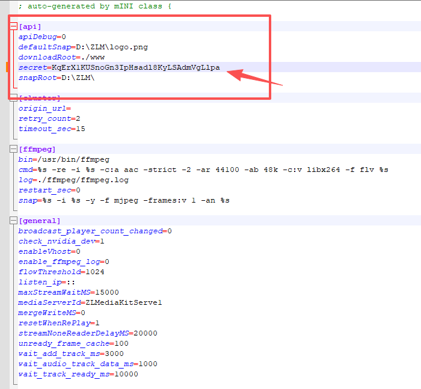Viewport: 421px width, 389px height.
Task: Click the bin=/usr/bin/ffmpeg line
Action: click(64, 159)
